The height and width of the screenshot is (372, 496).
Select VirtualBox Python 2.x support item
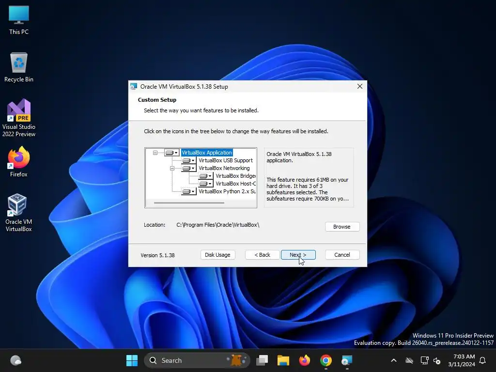(x=227, y=191)
